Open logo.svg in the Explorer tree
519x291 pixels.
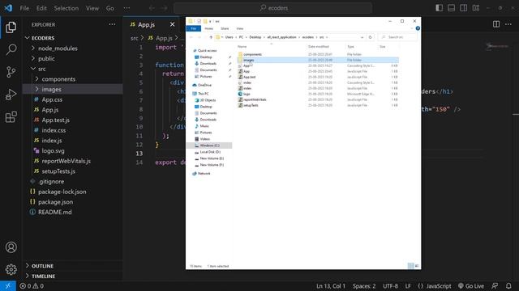(x=73, y=150)
